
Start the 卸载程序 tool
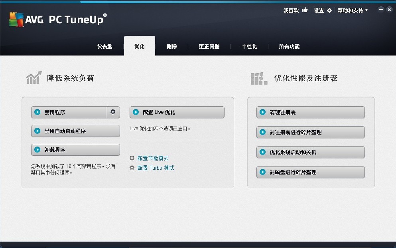(x=75, y=150)
